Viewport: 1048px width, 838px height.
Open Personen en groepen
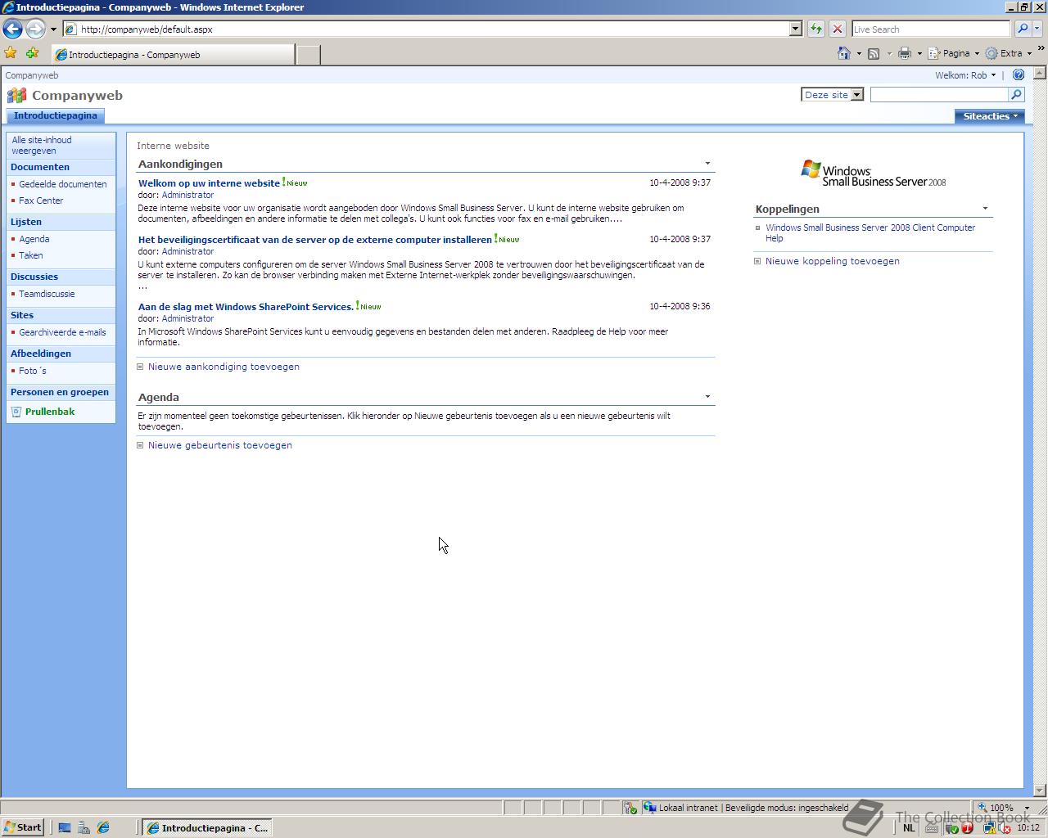pos(59,392)
